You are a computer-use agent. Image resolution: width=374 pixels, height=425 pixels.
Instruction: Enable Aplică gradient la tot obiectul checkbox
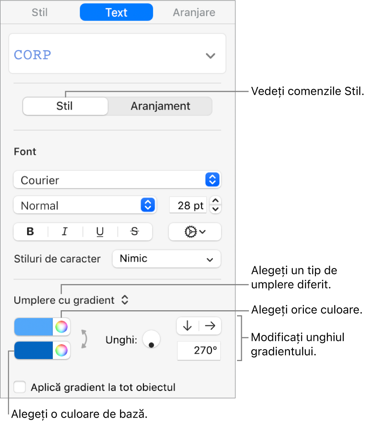click(x=20, y=387)
